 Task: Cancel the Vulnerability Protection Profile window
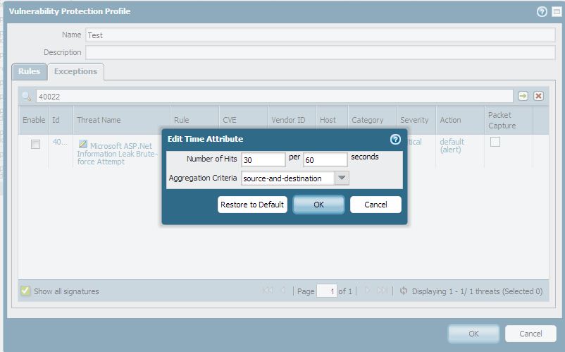pos(530,334)
